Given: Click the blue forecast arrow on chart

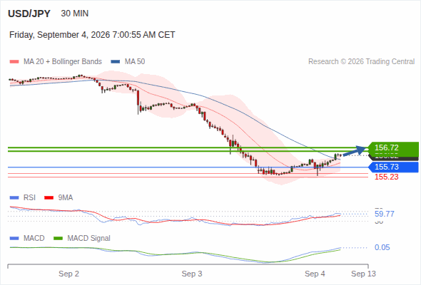Looking at the screenshot, I should point(355,151).
